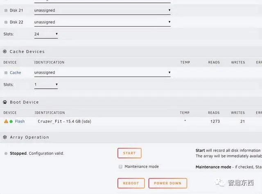The height and width of the screenshot is (194, 262).
Task: Expand the Cache device assignment dropdown
Action: pyautogui.click(x=102, y=73)
